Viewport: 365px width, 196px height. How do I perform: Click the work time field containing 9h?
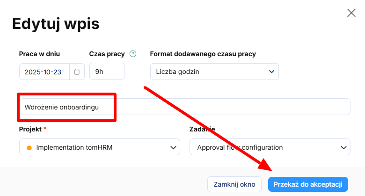click(x=106, y=72)
